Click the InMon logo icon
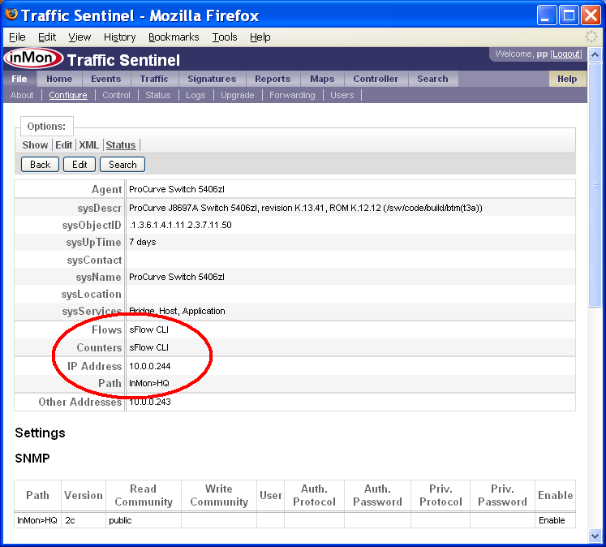The height and width of the screenshot is (547, 606). point(32,59)
